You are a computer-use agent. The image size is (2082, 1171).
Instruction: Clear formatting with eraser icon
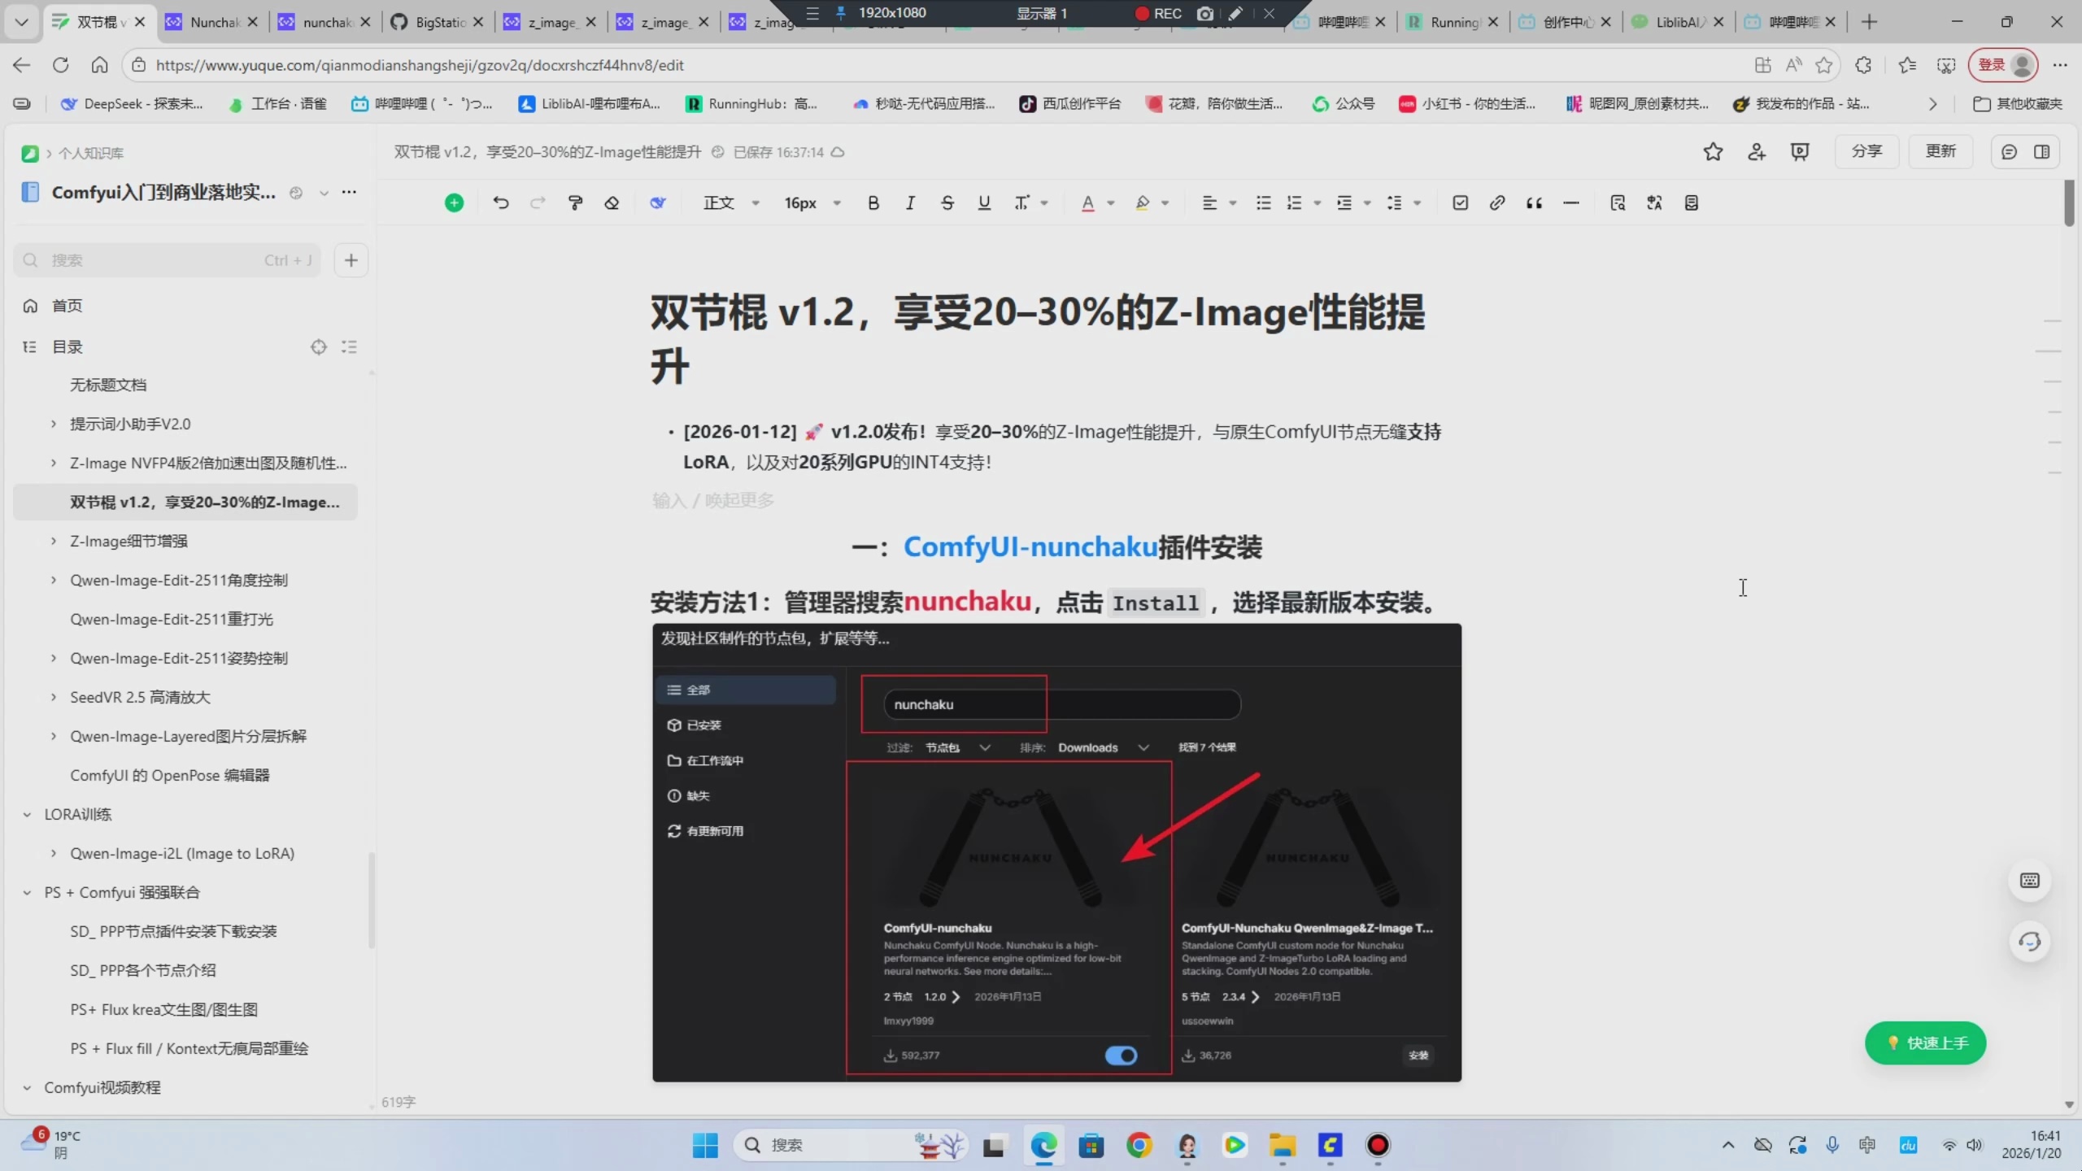pyautogui.click(x=612, y=202)
